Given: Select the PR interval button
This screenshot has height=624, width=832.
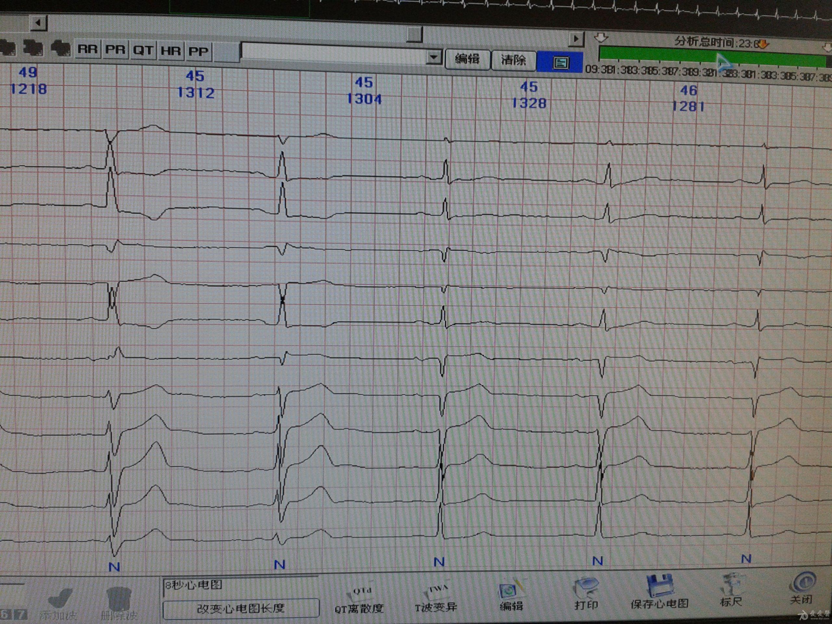Looking at the screenshot, I should [x=115, y=50].
